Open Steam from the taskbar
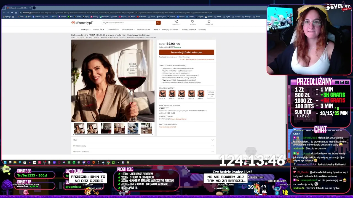This screenshot has width=353, height=198. point(103,162)
